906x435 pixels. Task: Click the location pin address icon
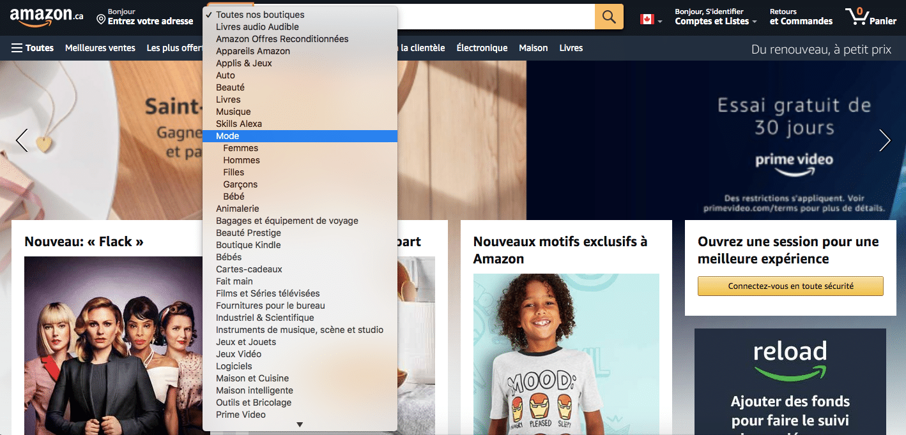pyautogui.click(x=101, y=20)
